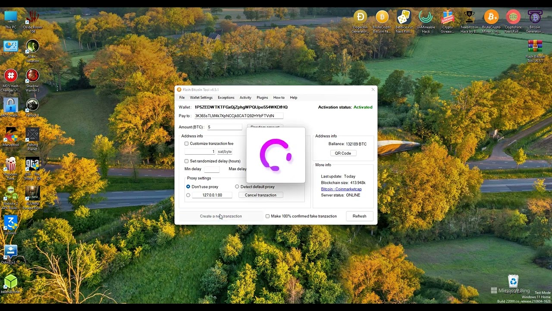Open the Popcorn Time desktop shortcut
Image resolution: width=552 pixels, height=311 pixels.
point(10,165)
